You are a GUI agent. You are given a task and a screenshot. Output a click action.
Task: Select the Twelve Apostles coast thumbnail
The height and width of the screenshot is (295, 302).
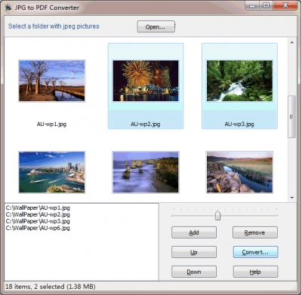pyautogui.click(x=146, y=172)
